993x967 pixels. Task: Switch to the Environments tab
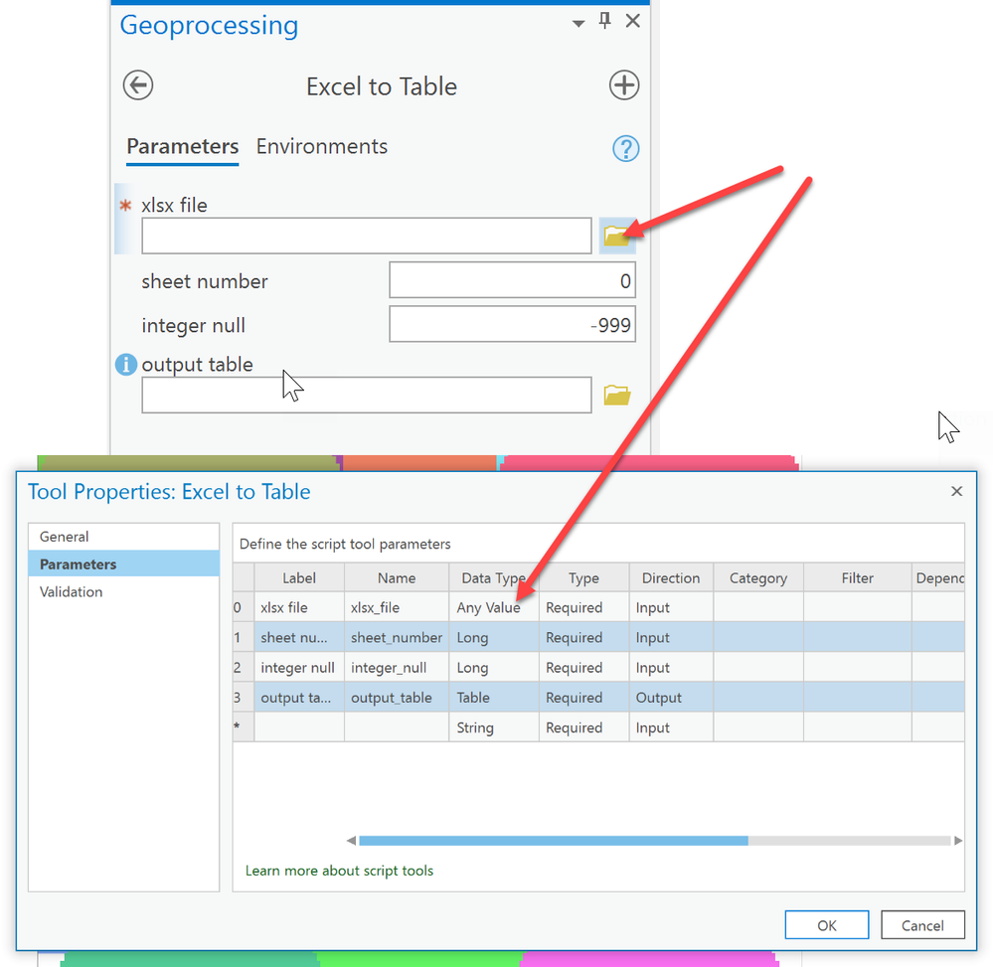point(322,146)
